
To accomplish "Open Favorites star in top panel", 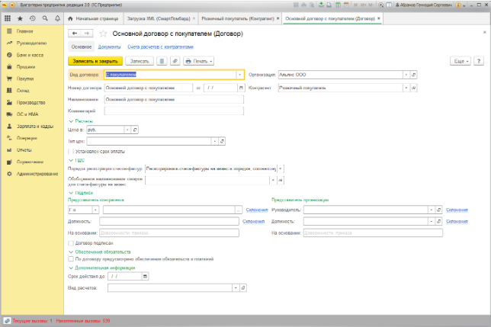I will tap(20, 18).
